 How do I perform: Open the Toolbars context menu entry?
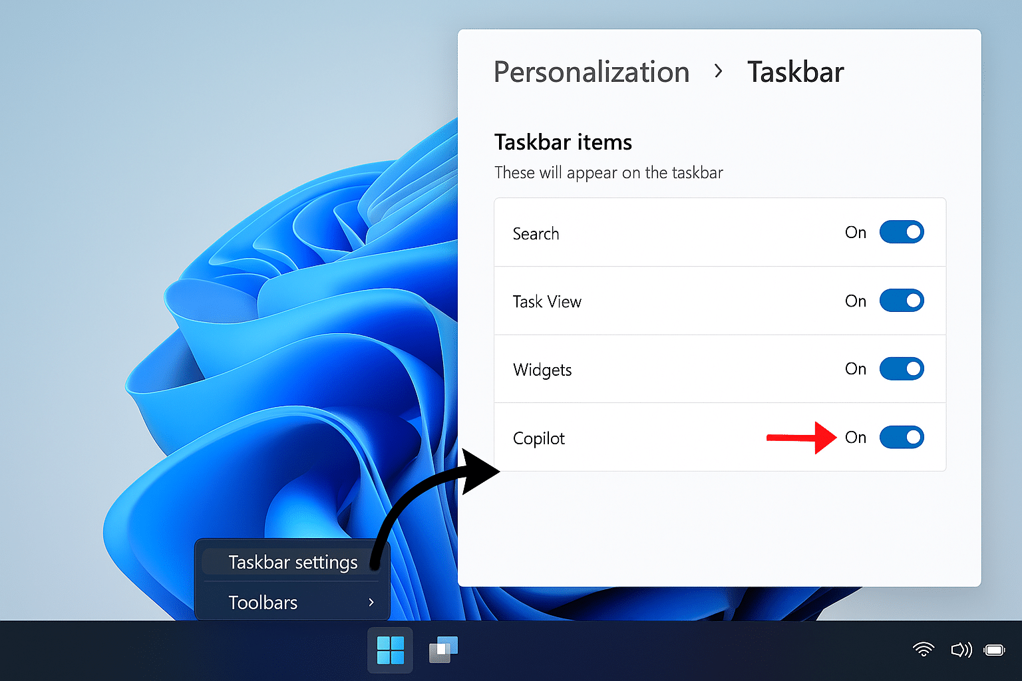pos(293,602)
